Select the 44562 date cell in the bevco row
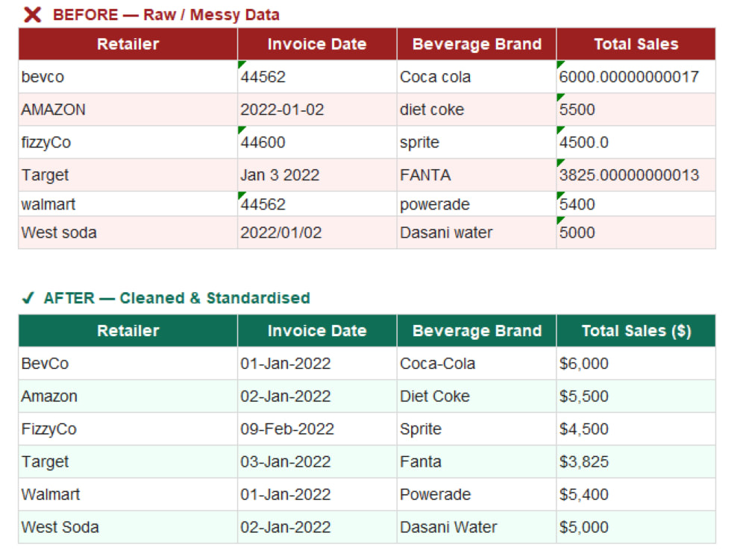Viewport: 746px width, 559px height. 317,77
